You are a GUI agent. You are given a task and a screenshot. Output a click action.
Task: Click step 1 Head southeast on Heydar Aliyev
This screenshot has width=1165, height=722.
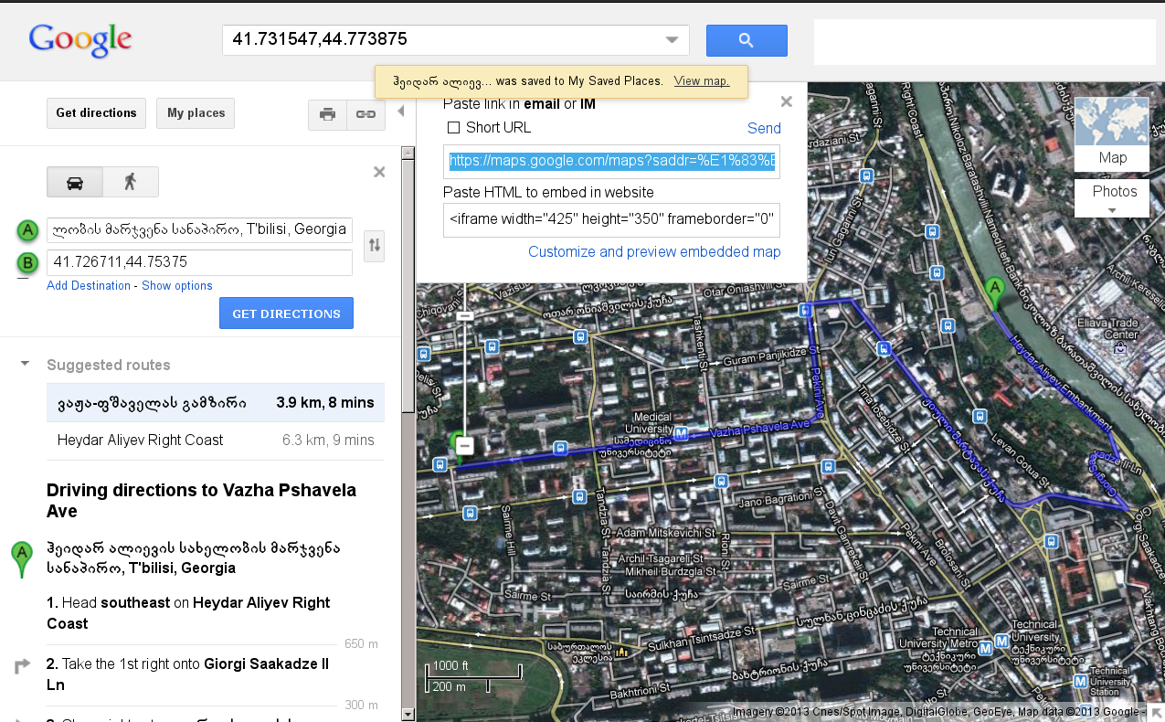point(188,613)
